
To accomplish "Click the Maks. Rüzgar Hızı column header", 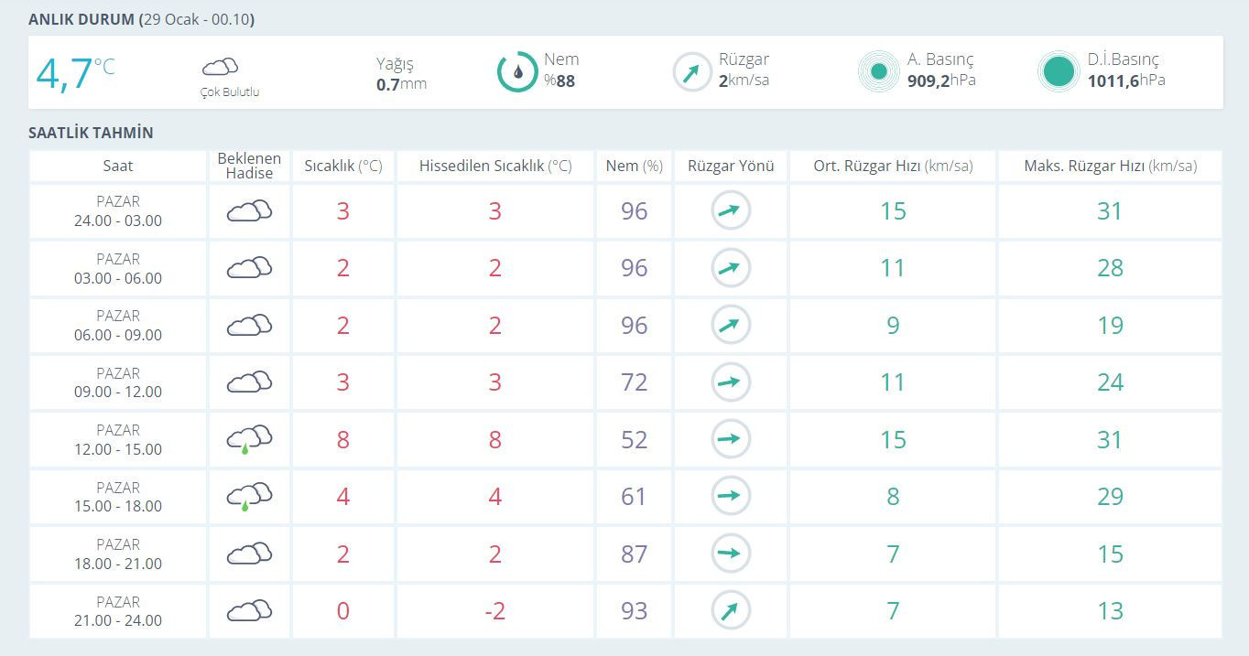I will click(x=1110, y=166).
